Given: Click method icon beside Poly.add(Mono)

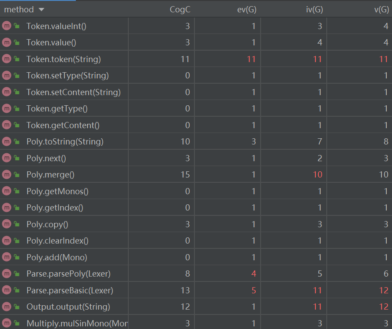Looking at the screenshot, I should (6, 257).
